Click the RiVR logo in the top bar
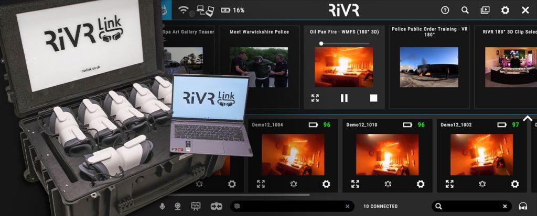Screen dimensions: 537x216 (x=344, y=10)
